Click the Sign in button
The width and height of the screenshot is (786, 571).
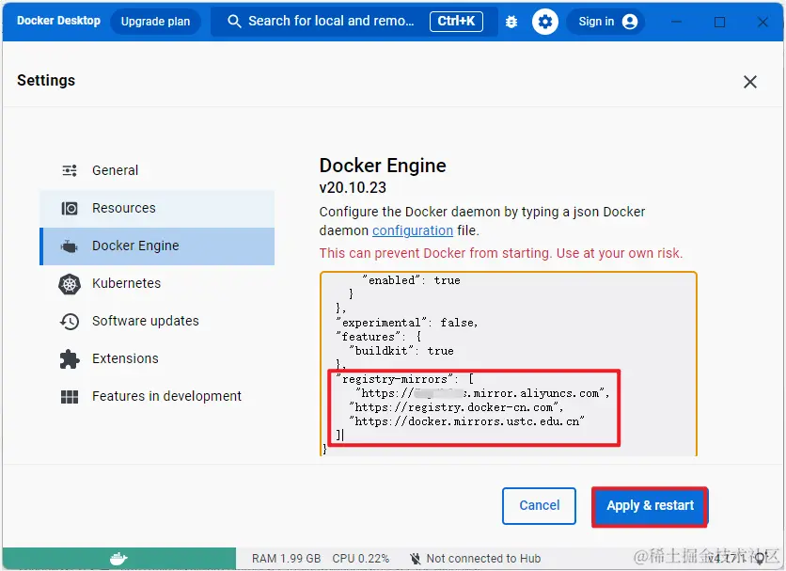coord(605,22)
